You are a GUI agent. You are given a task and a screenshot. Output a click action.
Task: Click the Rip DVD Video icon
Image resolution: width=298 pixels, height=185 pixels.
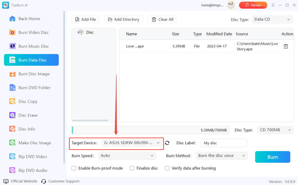13,156
